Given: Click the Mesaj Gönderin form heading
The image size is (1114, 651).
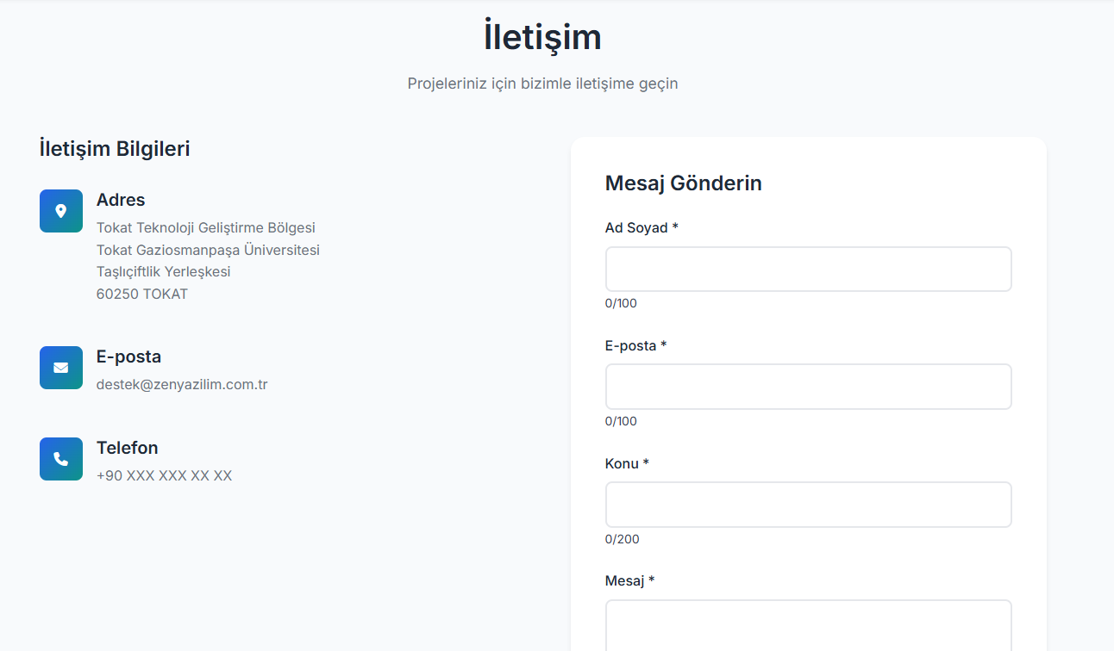Looking at the screenshot, I should click(x=683, y=183).
